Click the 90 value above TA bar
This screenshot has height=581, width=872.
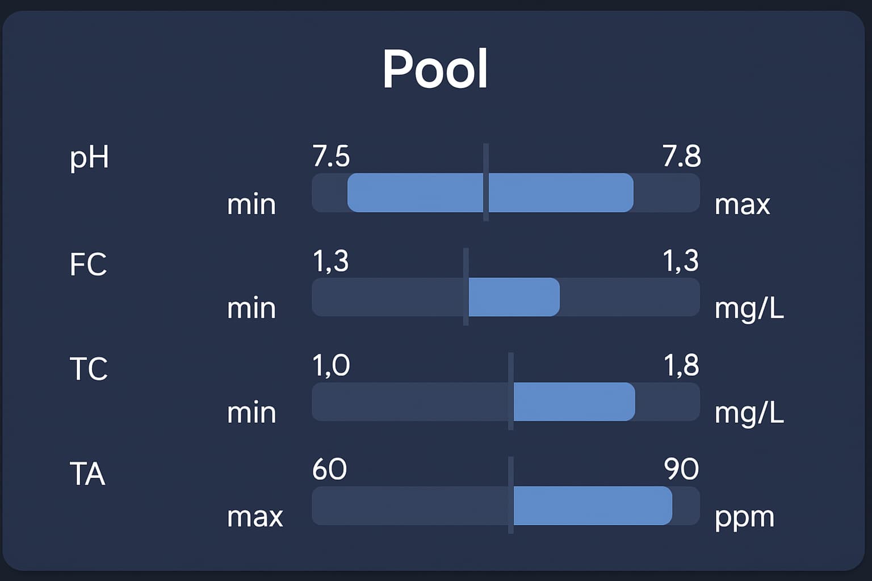click(681, 469)
